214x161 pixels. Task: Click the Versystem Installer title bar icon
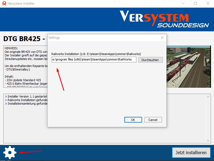pos(4,3)
